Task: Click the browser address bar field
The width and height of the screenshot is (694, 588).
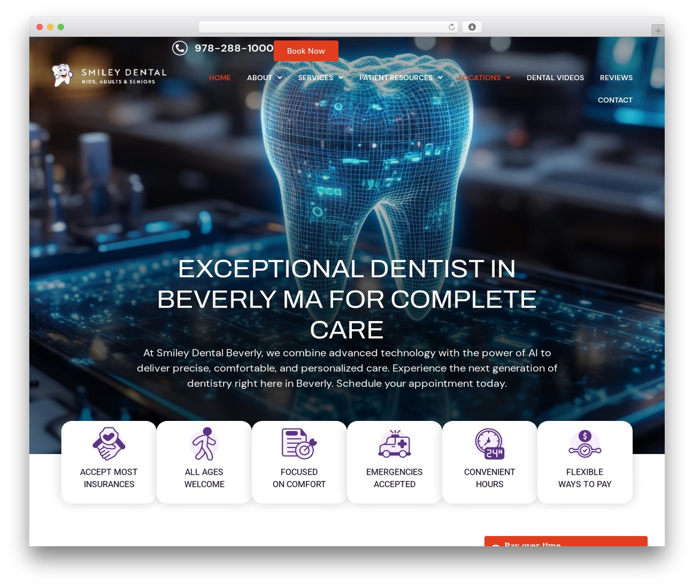Action: click(x=329, y=27)
